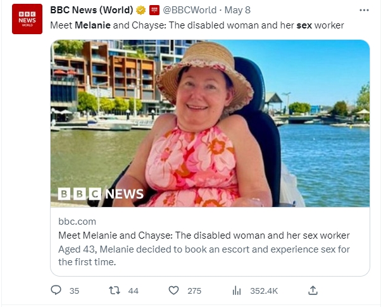Click the May 8 timestamp
The height and width of the screenshot is (307, 381).
click(238, 11)
